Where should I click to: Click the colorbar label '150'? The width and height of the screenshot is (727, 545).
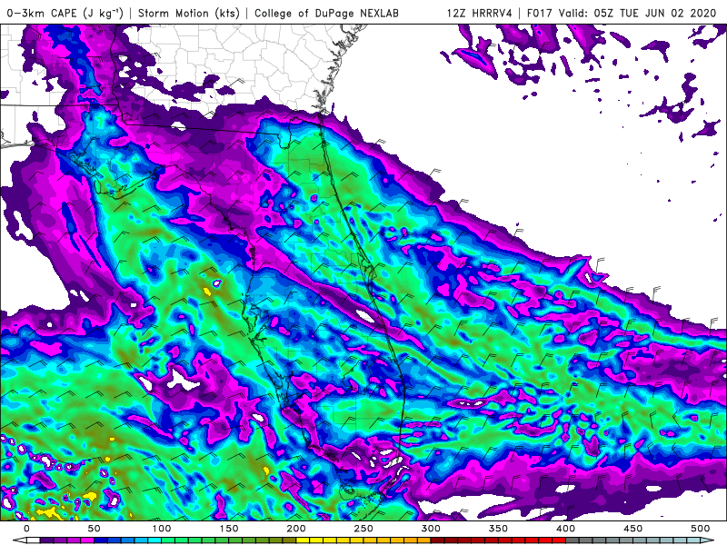tap(229, 529)
